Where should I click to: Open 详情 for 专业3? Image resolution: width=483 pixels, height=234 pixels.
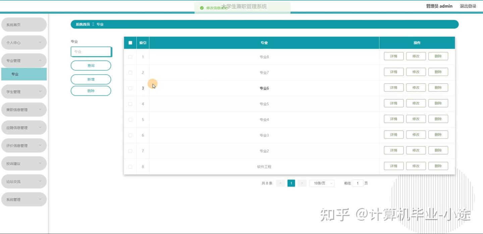point(394,135)
